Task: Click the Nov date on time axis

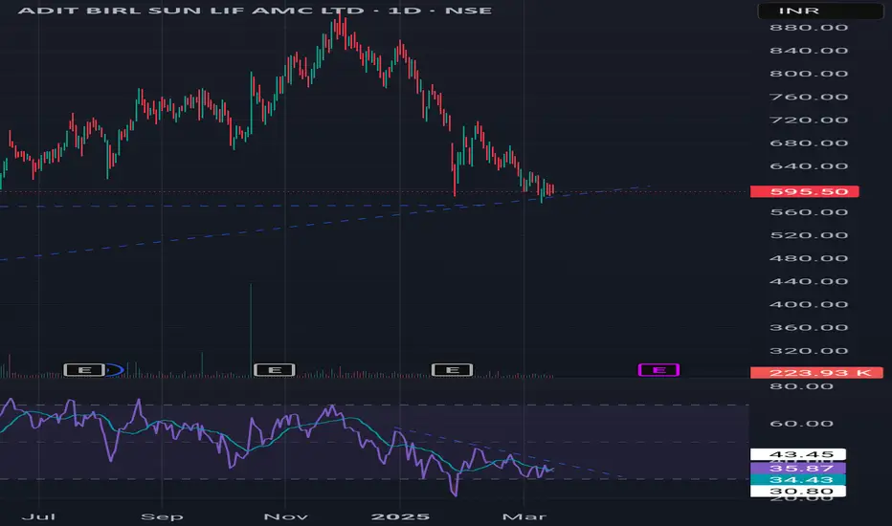Action: pyautogui.click(x=285, y=516)
